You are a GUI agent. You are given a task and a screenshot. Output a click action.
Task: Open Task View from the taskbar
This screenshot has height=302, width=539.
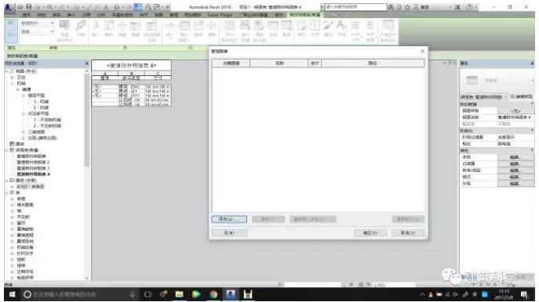tap(147, 294)
